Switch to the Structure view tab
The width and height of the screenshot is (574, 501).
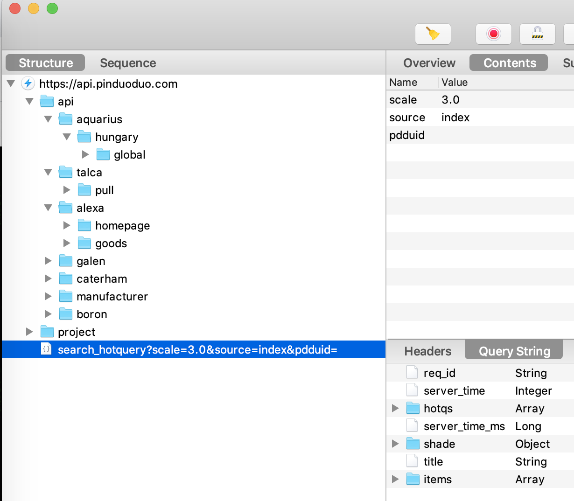(45, 63)
